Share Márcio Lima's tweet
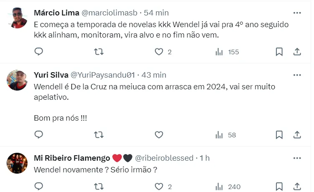This screenshot has height=192, width=314. pos(297,52)
